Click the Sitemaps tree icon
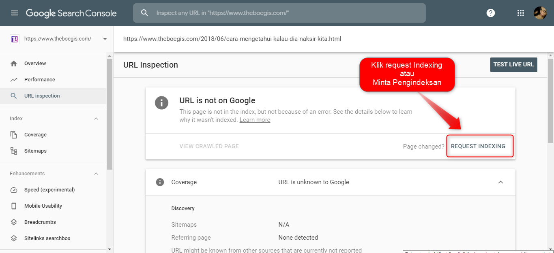 (13, 151)
